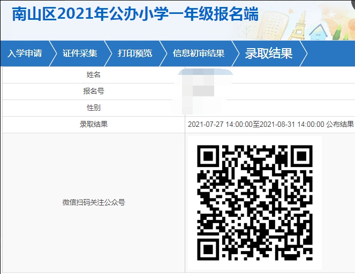The image size is (355, 274).
Task: Go to the 打印预览 step
Action: pyautogui.click(x=135, y=54)
